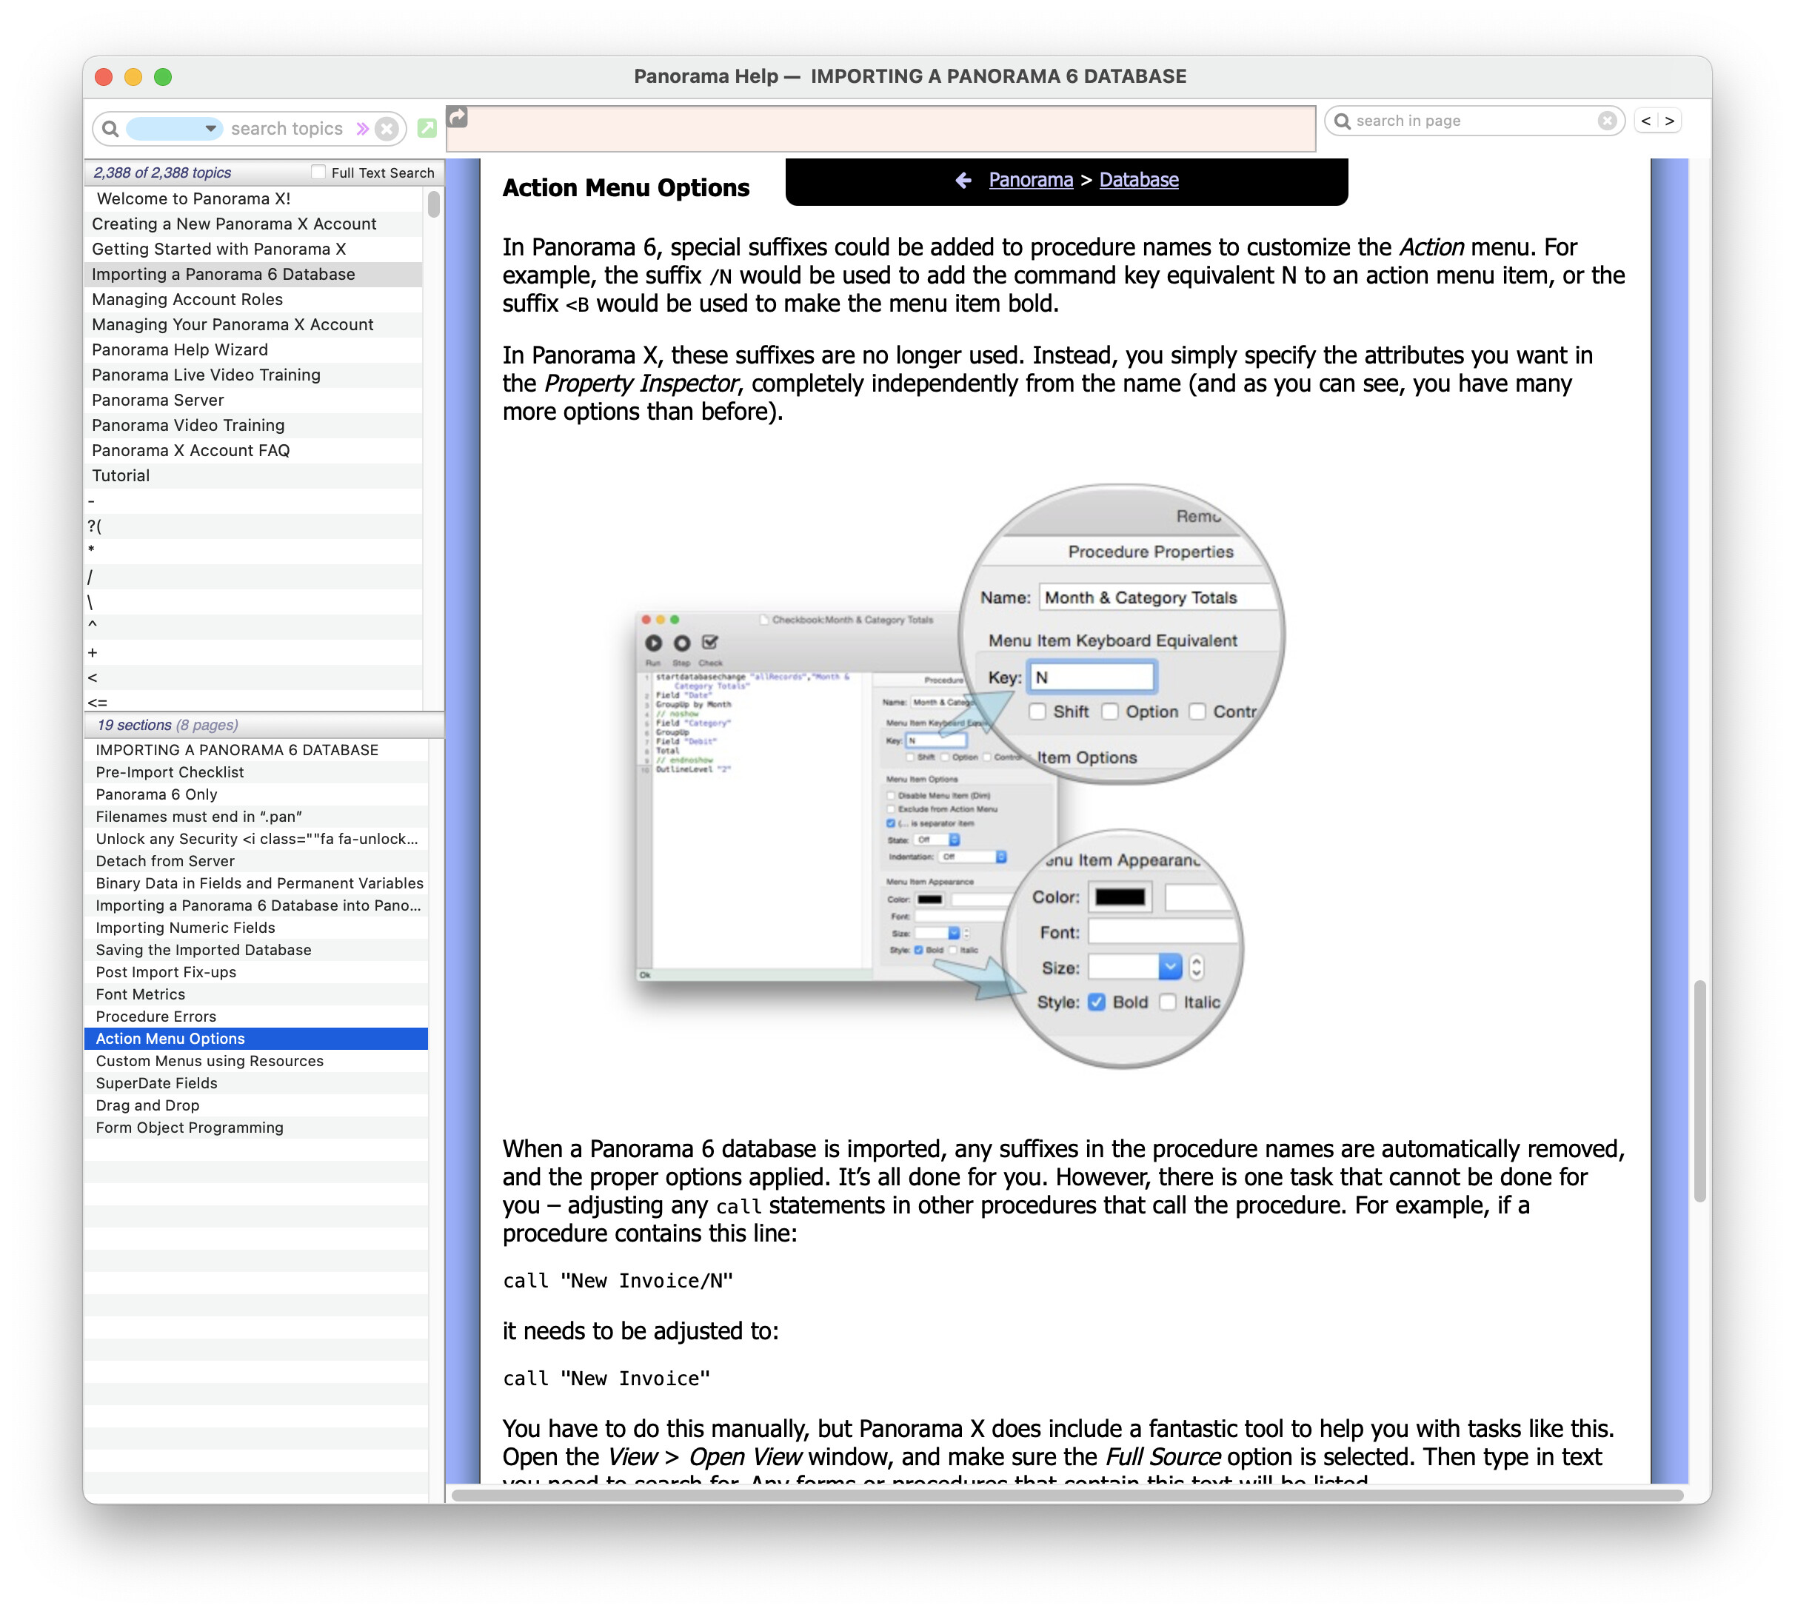1795x1614 pixels.
Task: Select topic Panorama Video Training
Action: coord(254,426)
